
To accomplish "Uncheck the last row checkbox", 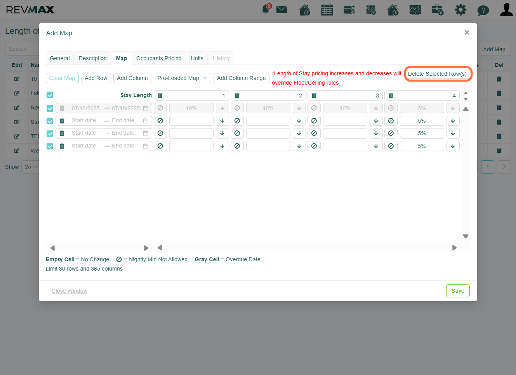I will pyautogui.click(x=50, y=146).
